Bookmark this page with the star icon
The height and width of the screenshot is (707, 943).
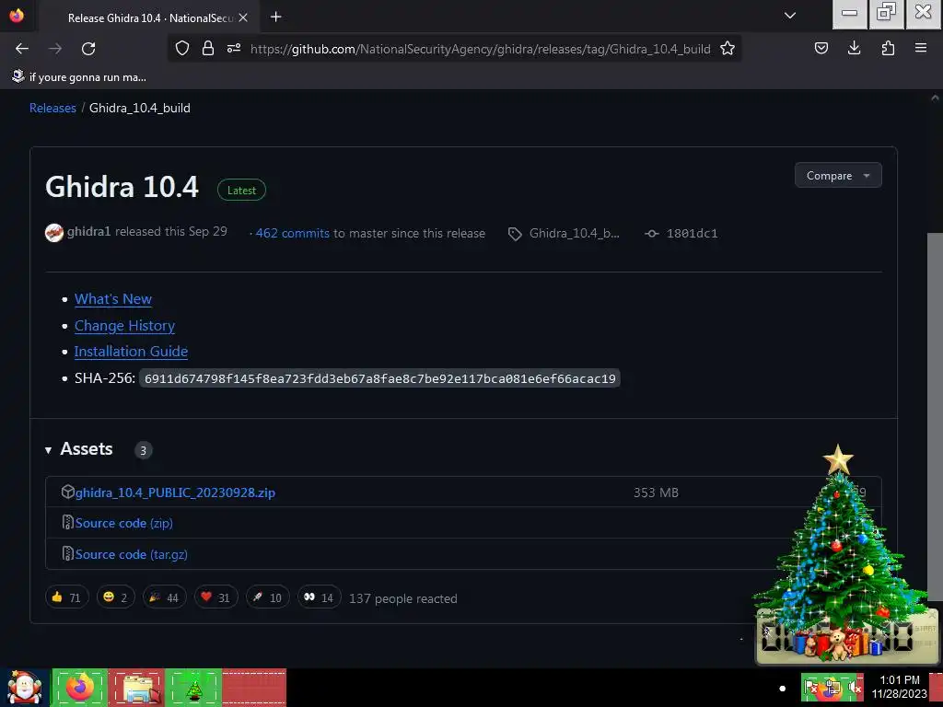tap(728, 49)
